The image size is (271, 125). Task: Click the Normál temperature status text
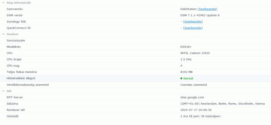tap(188, 79)
